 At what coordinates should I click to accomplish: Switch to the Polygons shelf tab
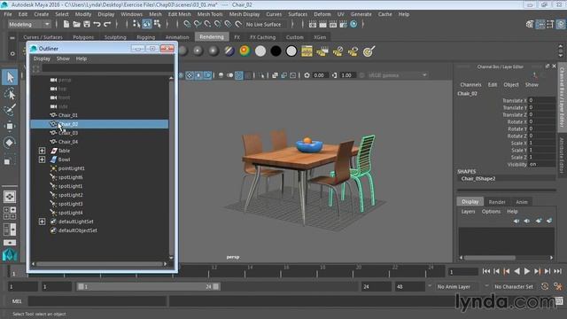click(x=83, y=37)
